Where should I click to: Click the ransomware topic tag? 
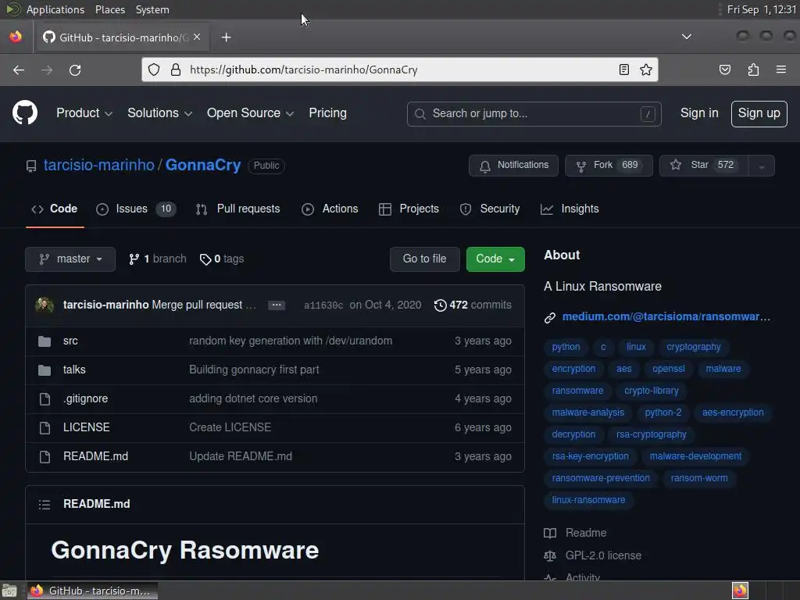pos(577,391)
